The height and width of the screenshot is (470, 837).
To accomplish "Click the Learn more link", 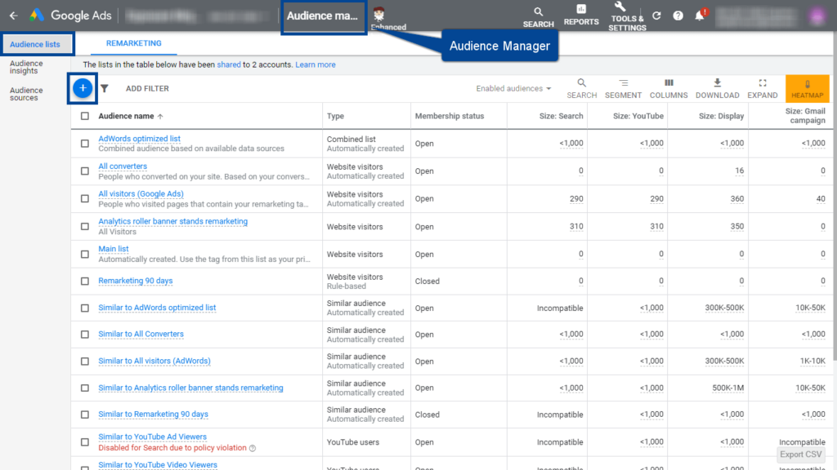I will pyautogui.click(x=316, y=64).
